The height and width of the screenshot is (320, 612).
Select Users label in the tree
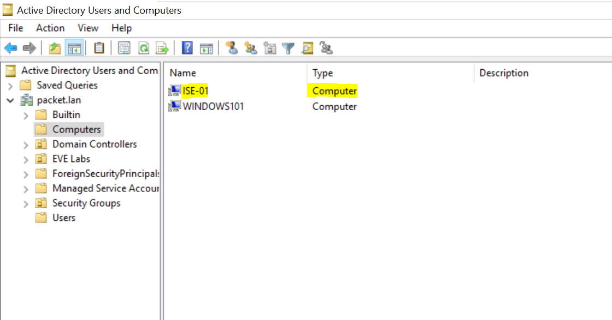64,218
